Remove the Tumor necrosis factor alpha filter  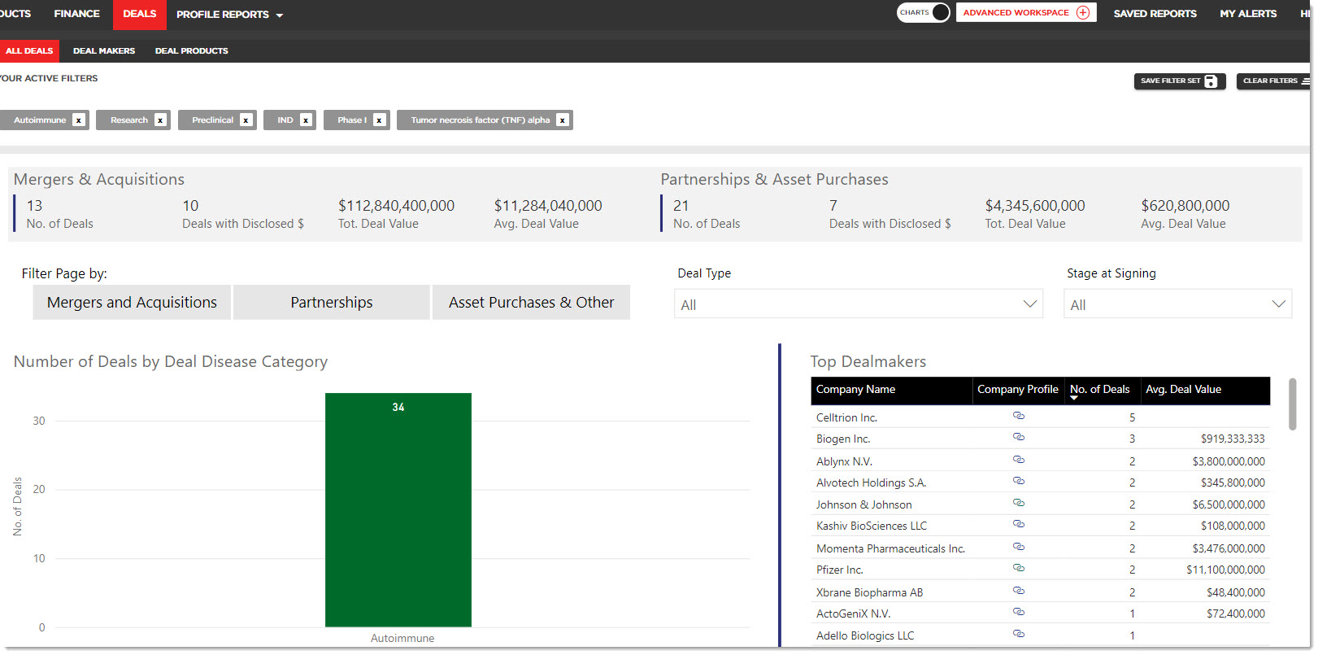(562, 120)
